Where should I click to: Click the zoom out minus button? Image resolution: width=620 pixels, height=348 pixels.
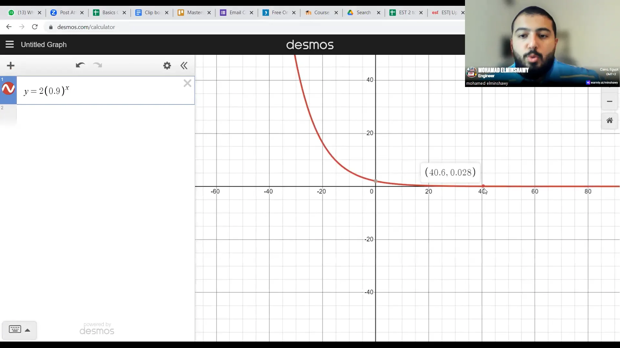click(609, 101)
